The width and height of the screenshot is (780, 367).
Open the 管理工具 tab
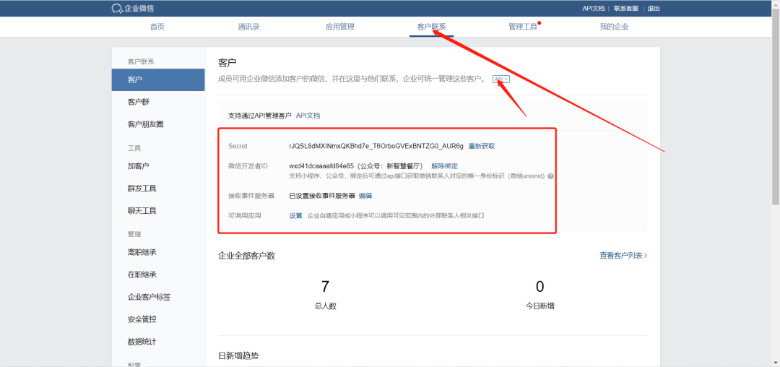(x=523, y=27)
